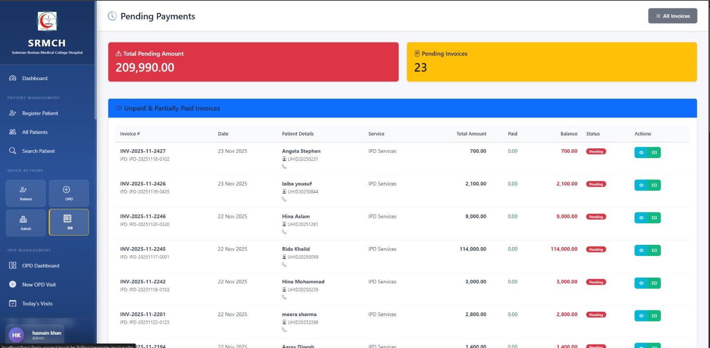Viewport: 710px width, 348px height.
Task: Click patient name meera sharma
Action: pyautogui.click(x=299, y=314)
